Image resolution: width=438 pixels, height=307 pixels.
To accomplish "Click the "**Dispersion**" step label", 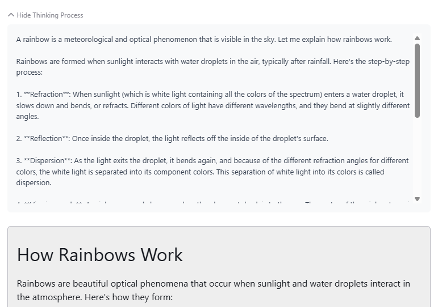I will (47, 160).
